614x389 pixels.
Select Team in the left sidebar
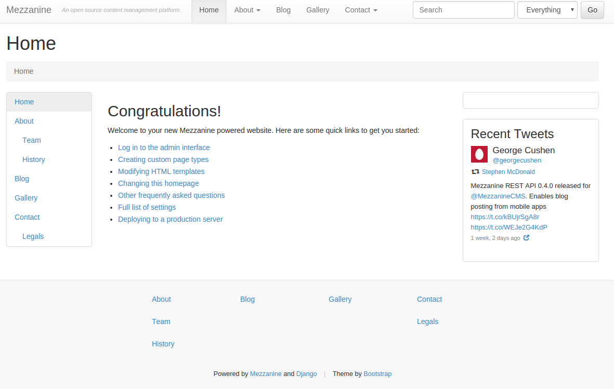[32, 140]
